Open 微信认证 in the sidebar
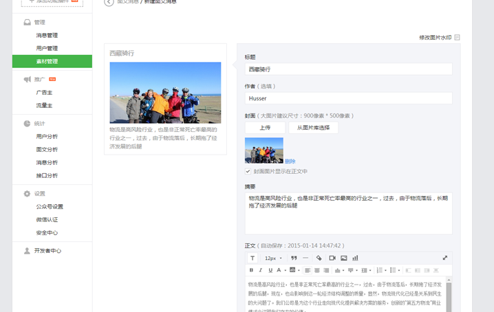494x312 pixels. coord(47,220)
